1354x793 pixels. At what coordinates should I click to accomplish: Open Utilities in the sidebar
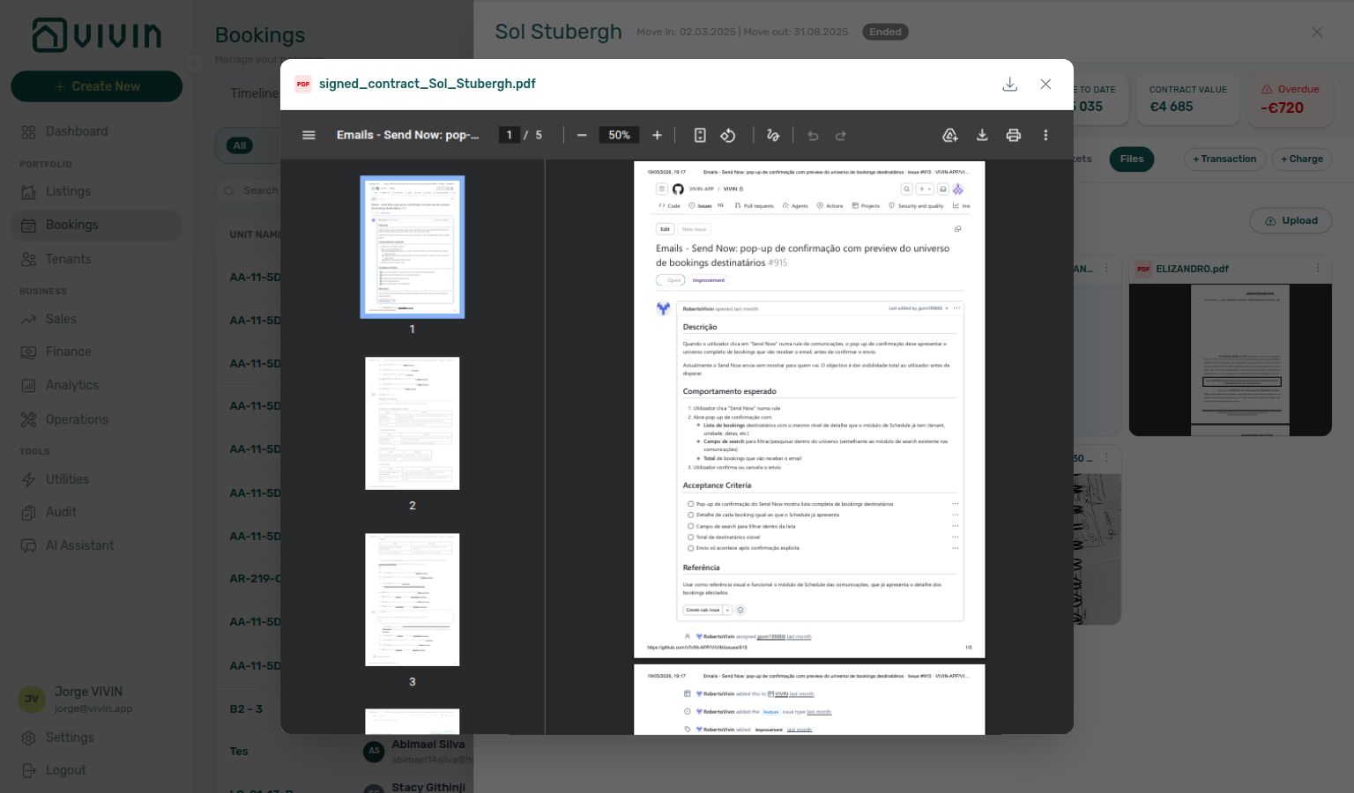point(96,479)
